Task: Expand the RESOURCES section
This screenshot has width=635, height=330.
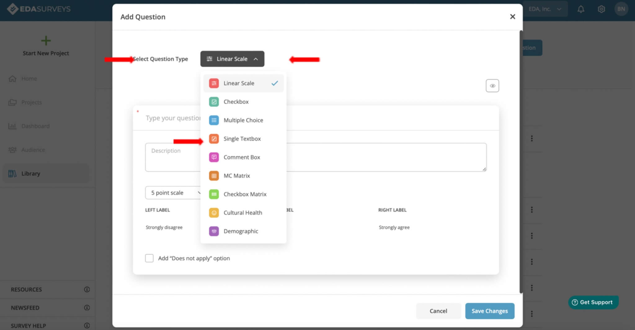Action: pyautogui.click(x=47, y=289)
